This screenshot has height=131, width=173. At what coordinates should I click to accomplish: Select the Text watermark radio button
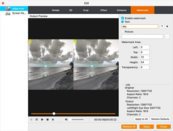(x=123, y=22)
